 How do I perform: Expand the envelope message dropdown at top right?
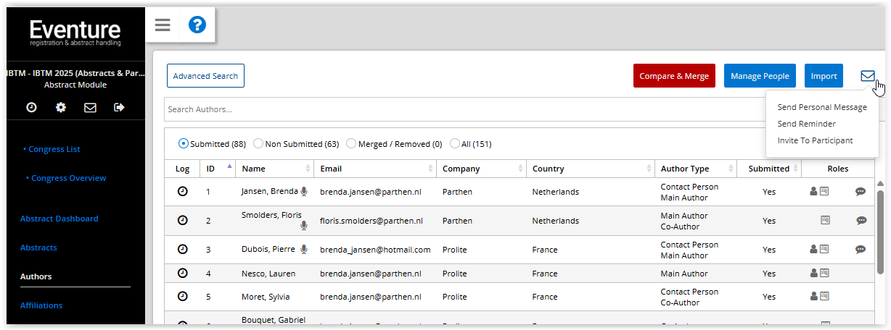coord(867,76)
